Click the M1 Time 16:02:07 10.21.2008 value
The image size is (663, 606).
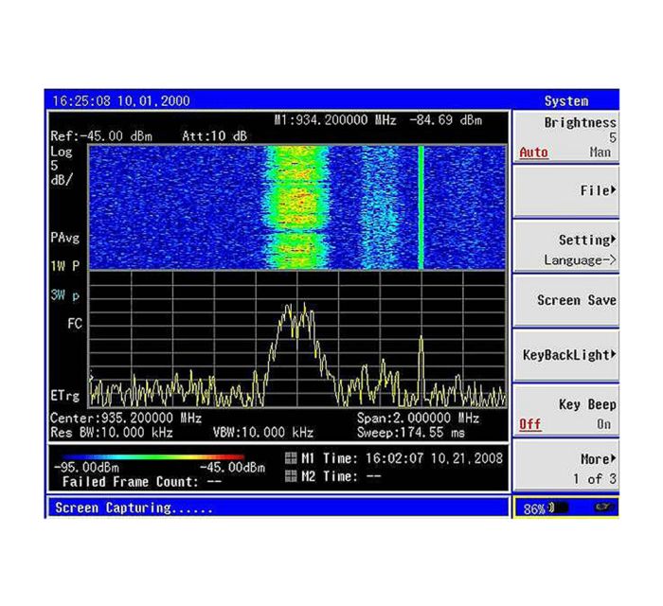point(434,458)
